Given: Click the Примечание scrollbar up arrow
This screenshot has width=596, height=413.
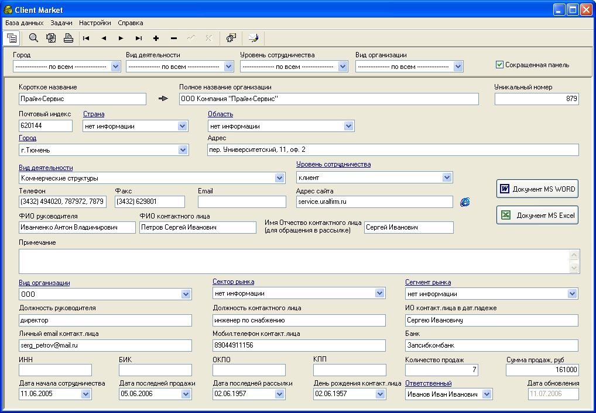Looking at the screenshot, I should click(574, 255).
